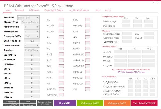Viewport: 161px width, 109px height.
Task: Click the tCL (CAS) ns input field
Action: 32,55
